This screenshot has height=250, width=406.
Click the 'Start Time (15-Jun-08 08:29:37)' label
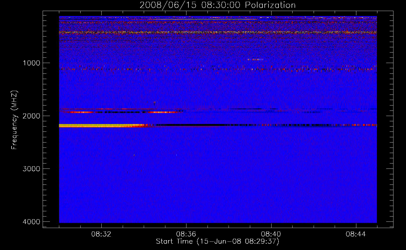tap(218, 241)
